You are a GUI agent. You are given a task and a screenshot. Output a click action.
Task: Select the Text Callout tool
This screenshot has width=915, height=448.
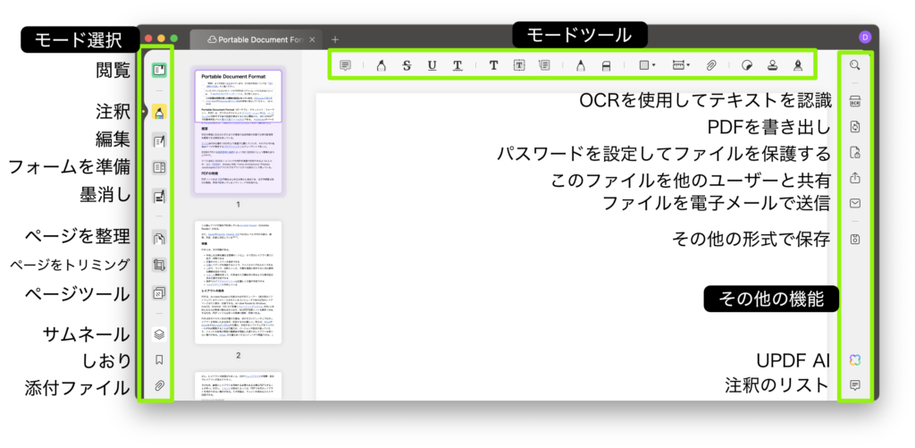(544, 65)
